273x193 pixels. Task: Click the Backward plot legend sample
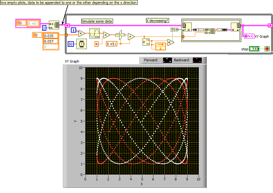197,60
